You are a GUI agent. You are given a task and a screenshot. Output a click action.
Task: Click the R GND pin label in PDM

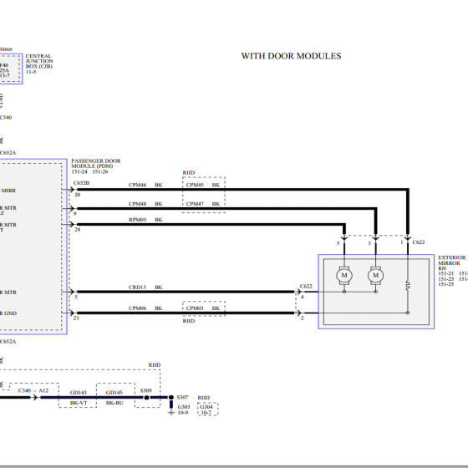[x=8, y=313]
